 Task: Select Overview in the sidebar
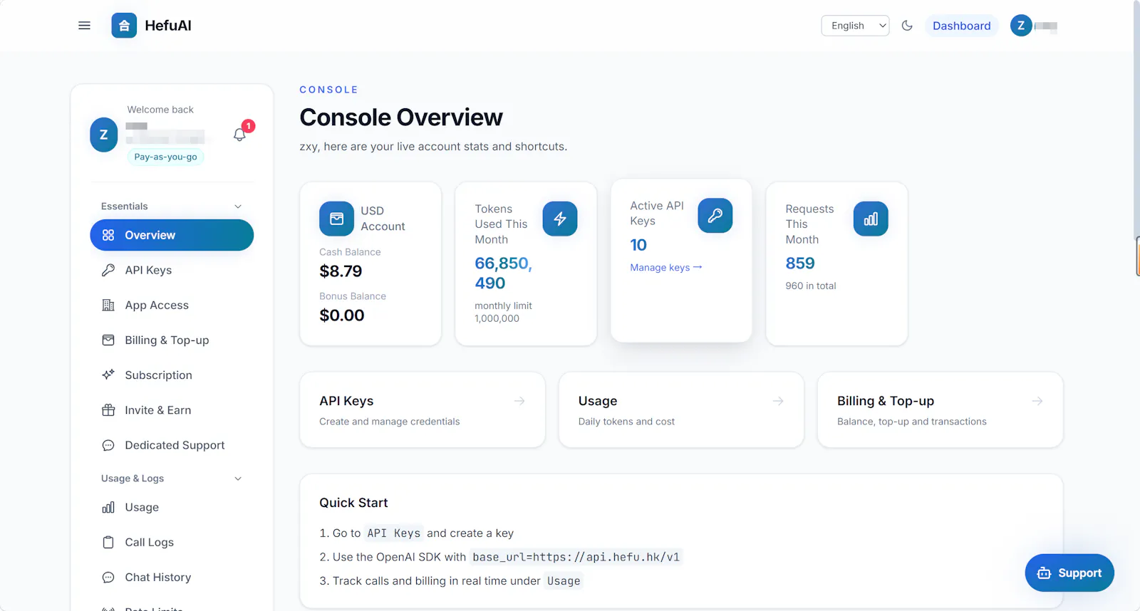[x=172, y=235]
